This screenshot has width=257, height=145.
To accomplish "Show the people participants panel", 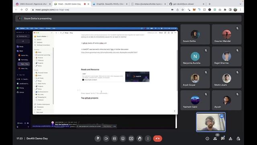I will pyautogui.click(x=215, y=139).
